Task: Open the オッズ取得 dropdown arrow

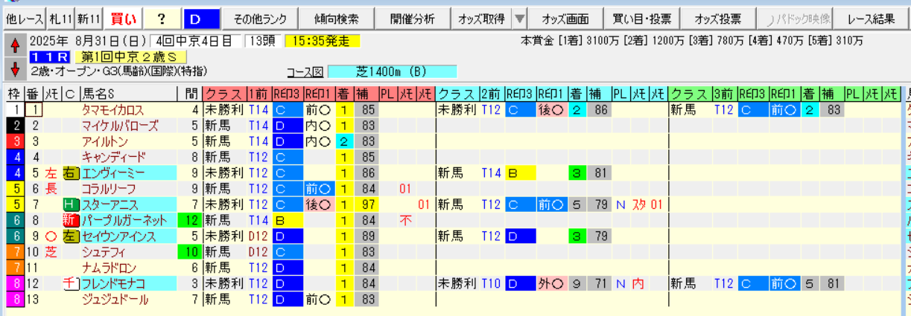Action: pyautogui.click(x=519, y=19)
